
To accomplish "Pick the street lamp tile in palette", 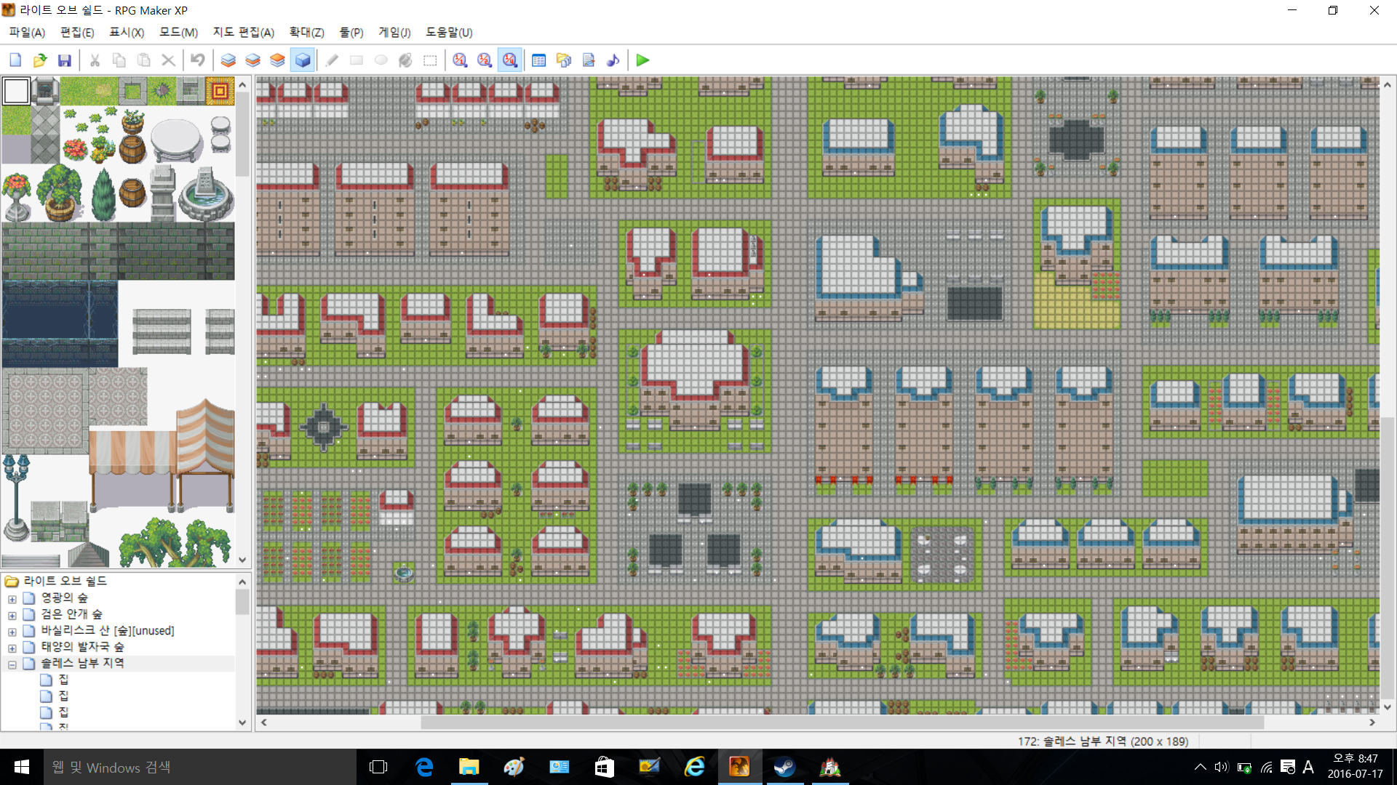I will (x=15, y=498).
